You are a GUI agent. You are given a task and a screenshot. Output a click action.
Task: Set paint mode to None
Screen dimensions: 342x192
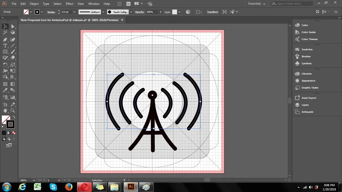point(14,133)
